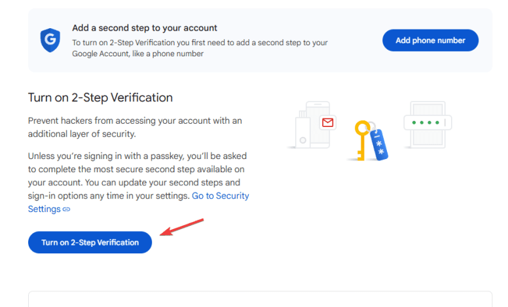Viewport: 508px width, 307px height.
Task: Open the Go to Security Settings link
Action: (x=220, y=196)
